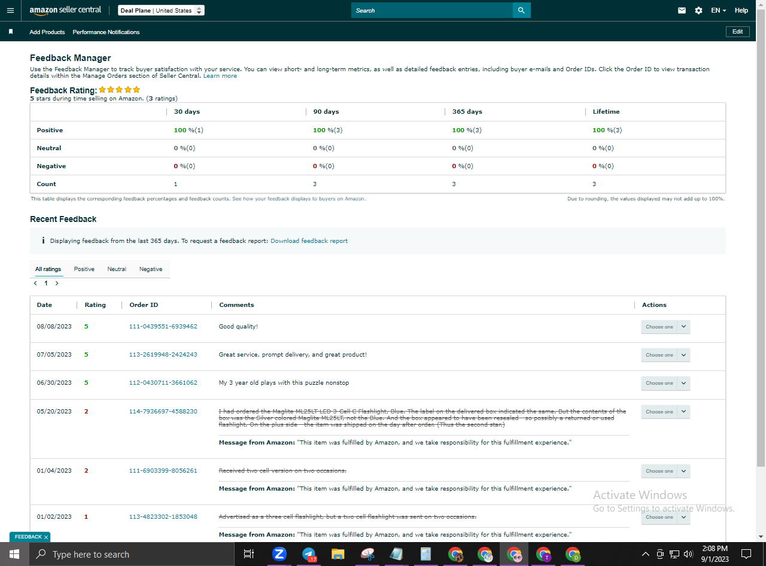Image resolution: width=766 pixels, height=566 pixels.
Task: Switch to the Positive ratings tab
Action: pos(84,269)
